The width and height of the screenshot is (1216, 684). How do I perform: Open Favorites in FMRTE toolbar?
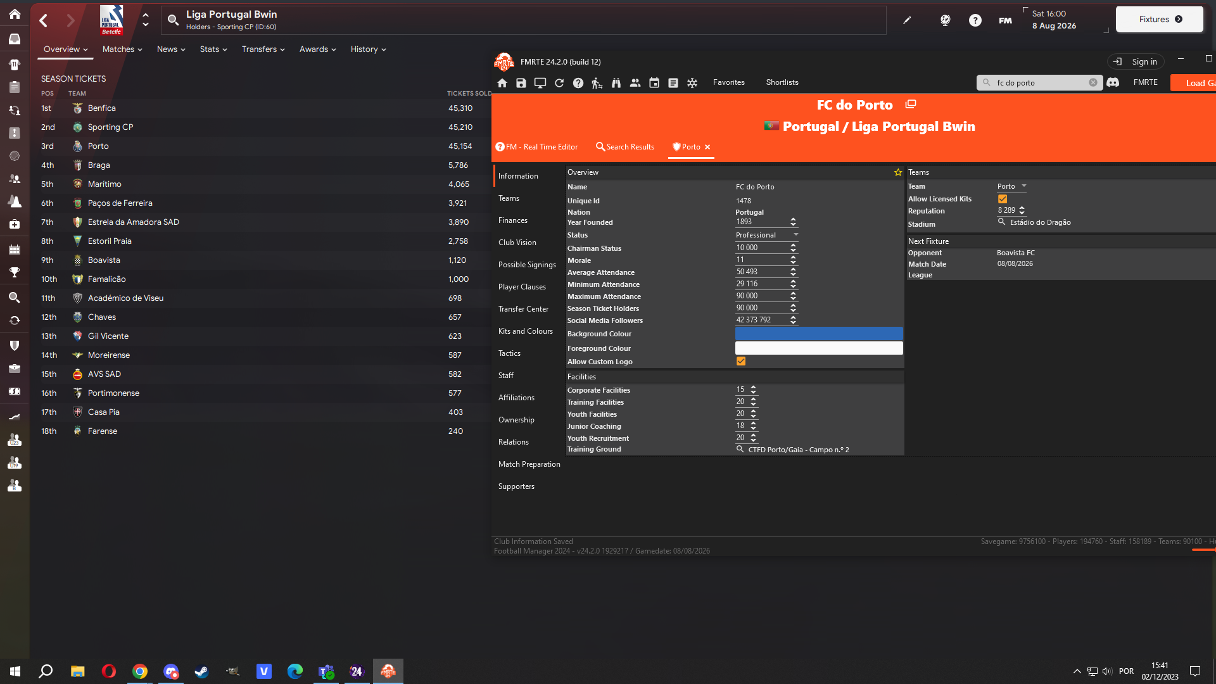point(729,82)
